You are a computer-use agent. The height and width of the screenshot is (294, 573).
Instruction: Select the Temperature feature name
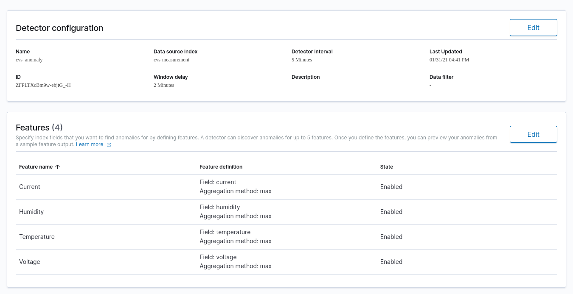[x=37, y=237]
